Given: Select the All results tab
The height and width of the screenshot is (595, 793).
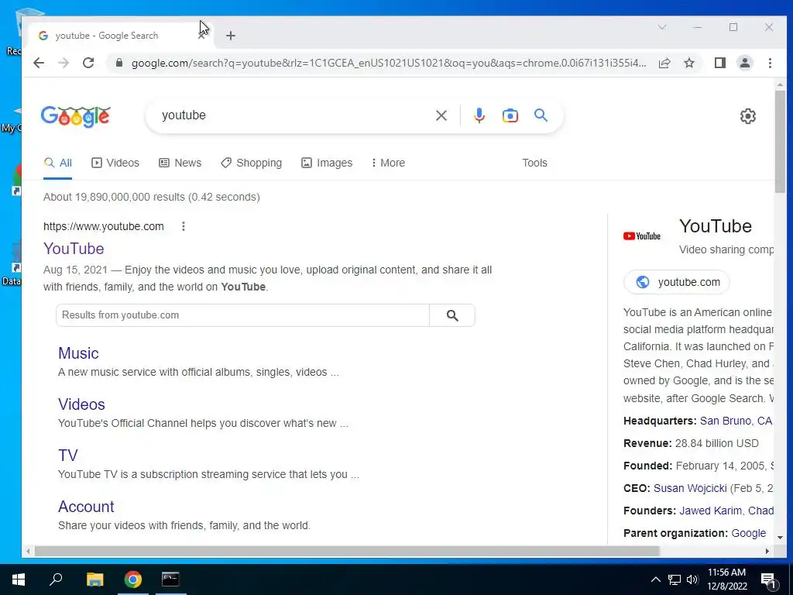Looking at the screenshot, I should click(57, 163).
